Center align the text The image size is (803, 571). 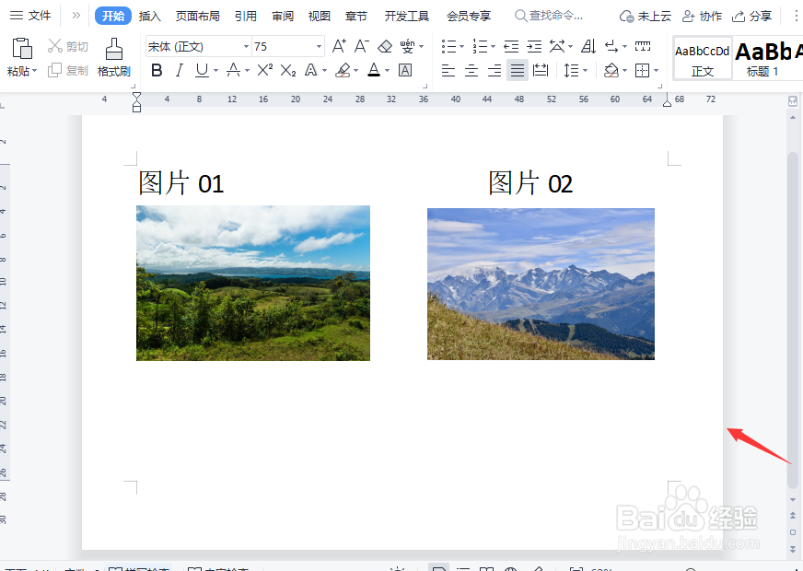(471, 70)
